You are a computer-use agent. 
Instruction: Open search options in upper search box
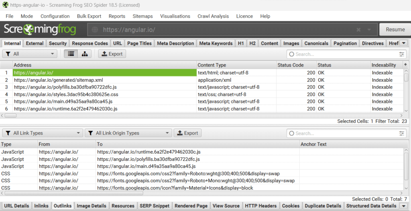401,54
